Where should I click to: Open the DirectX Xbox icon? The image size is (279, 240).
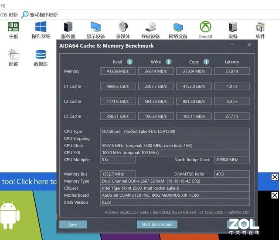click(205, 27)
